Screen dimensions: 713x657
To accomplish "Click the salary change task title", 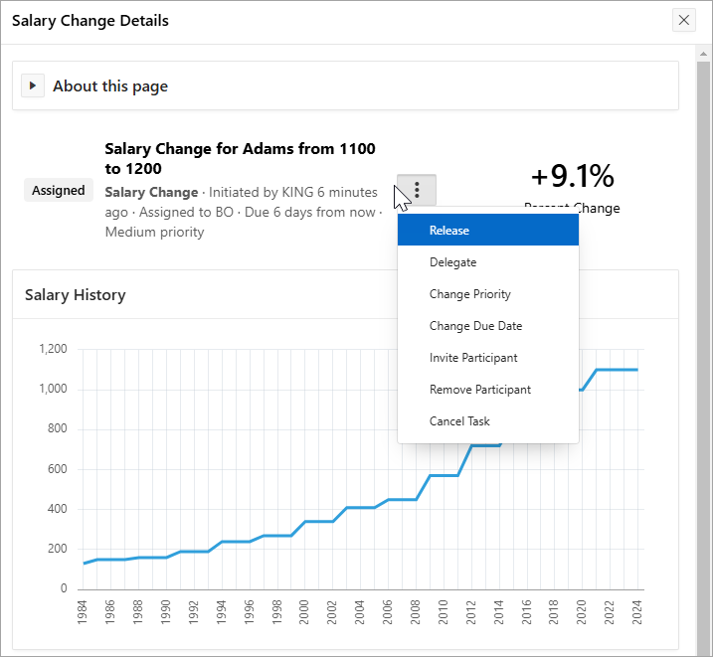I will point(240,158).
